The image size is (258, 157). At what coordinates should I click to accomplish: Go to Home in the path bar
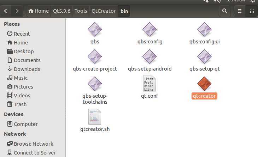[39, 11]
